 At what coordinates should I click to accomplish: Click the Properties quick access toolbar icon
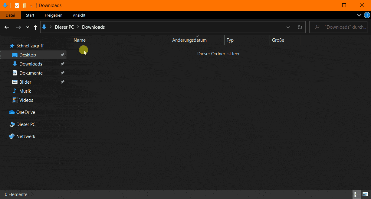tap(17, 5)
